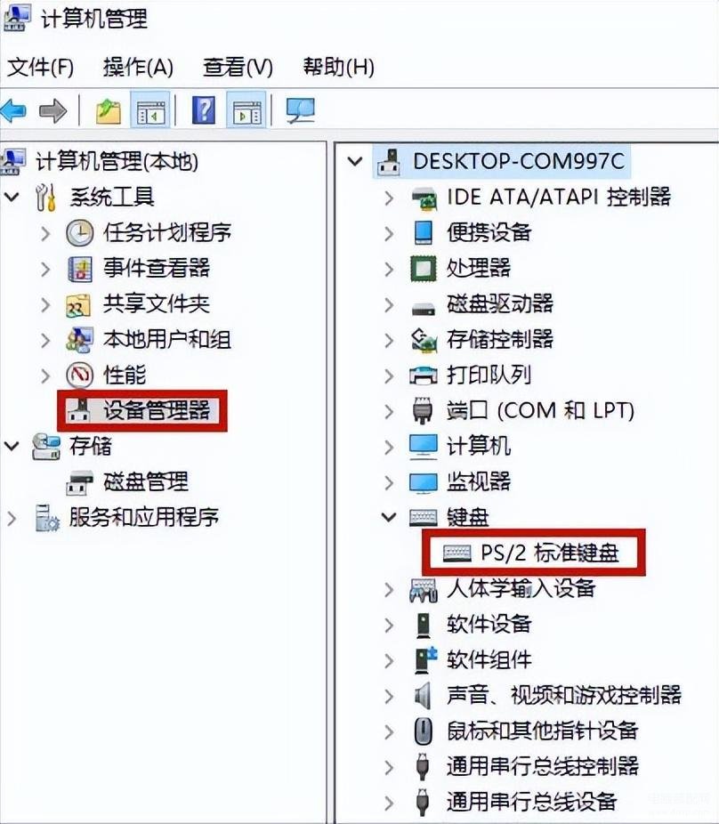The image size is (719, 824).
Task: Collapse the 键盘 category
Action: [x=388, y=517]
